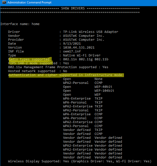The image size is (157, 166).
Task: Click 'Vendor defined' authentication paired with CCMP
Action: (x=77, y=134)
